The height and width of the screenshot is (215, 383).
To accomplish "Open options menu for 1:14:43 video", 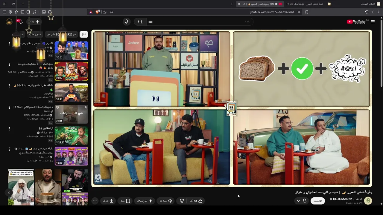I will point(9,129).
